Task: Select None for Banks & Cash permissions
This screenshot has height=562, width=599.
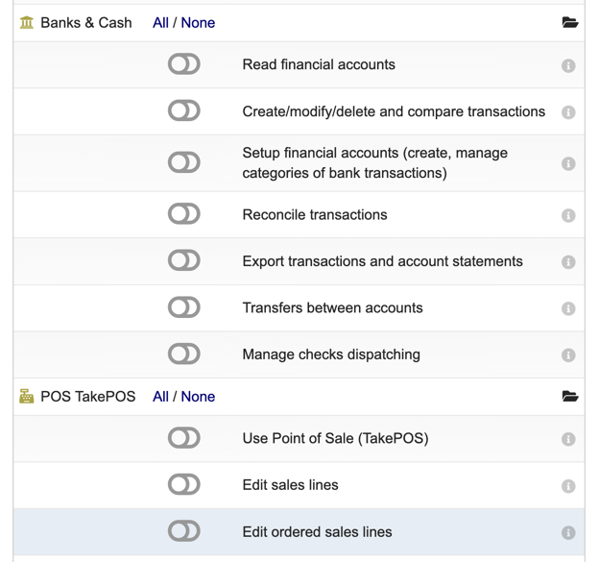Action: (198, 22)
